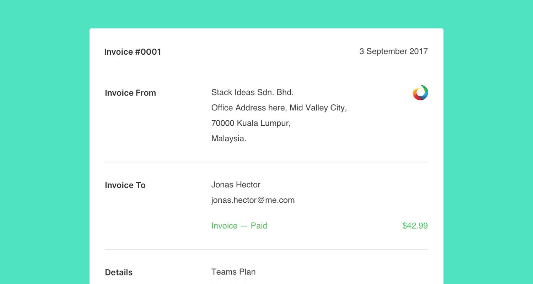Click the Malaysia country line
Screen dimensions: 533x284
coord(229,139)
